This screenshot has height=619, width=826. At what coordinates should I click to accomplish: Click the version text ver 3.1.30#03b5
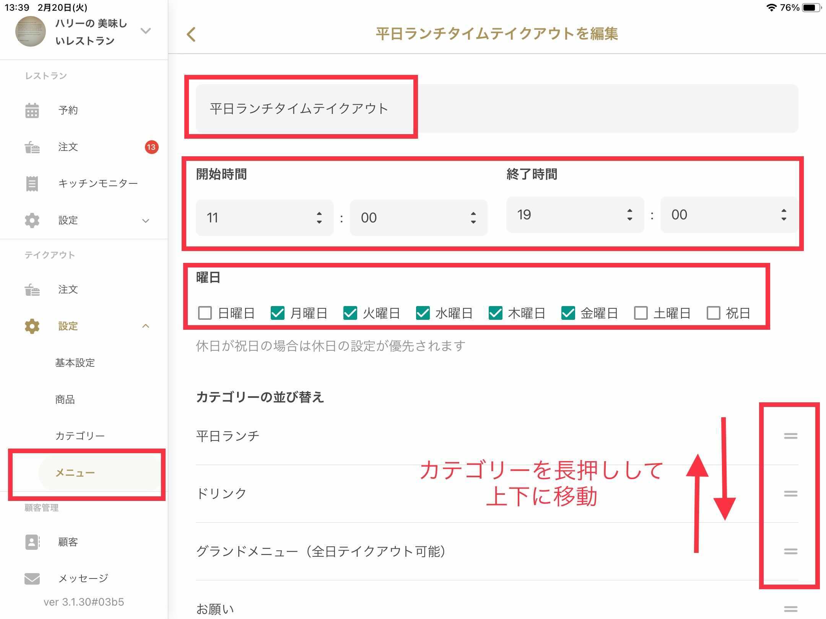click(84, 602)
